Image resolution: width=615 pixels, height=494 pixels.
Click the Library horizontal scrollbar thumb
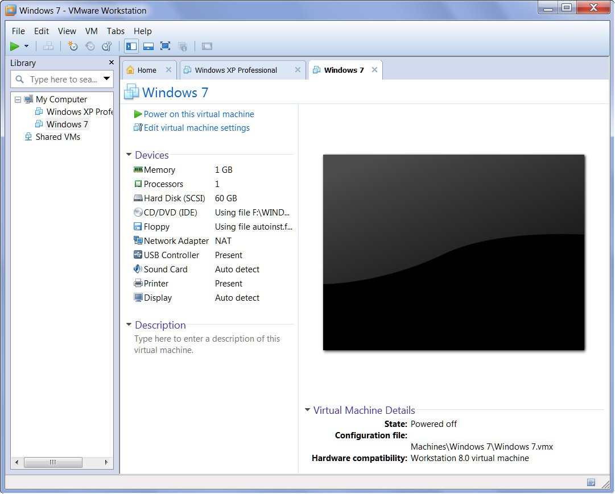pos(53,463)
